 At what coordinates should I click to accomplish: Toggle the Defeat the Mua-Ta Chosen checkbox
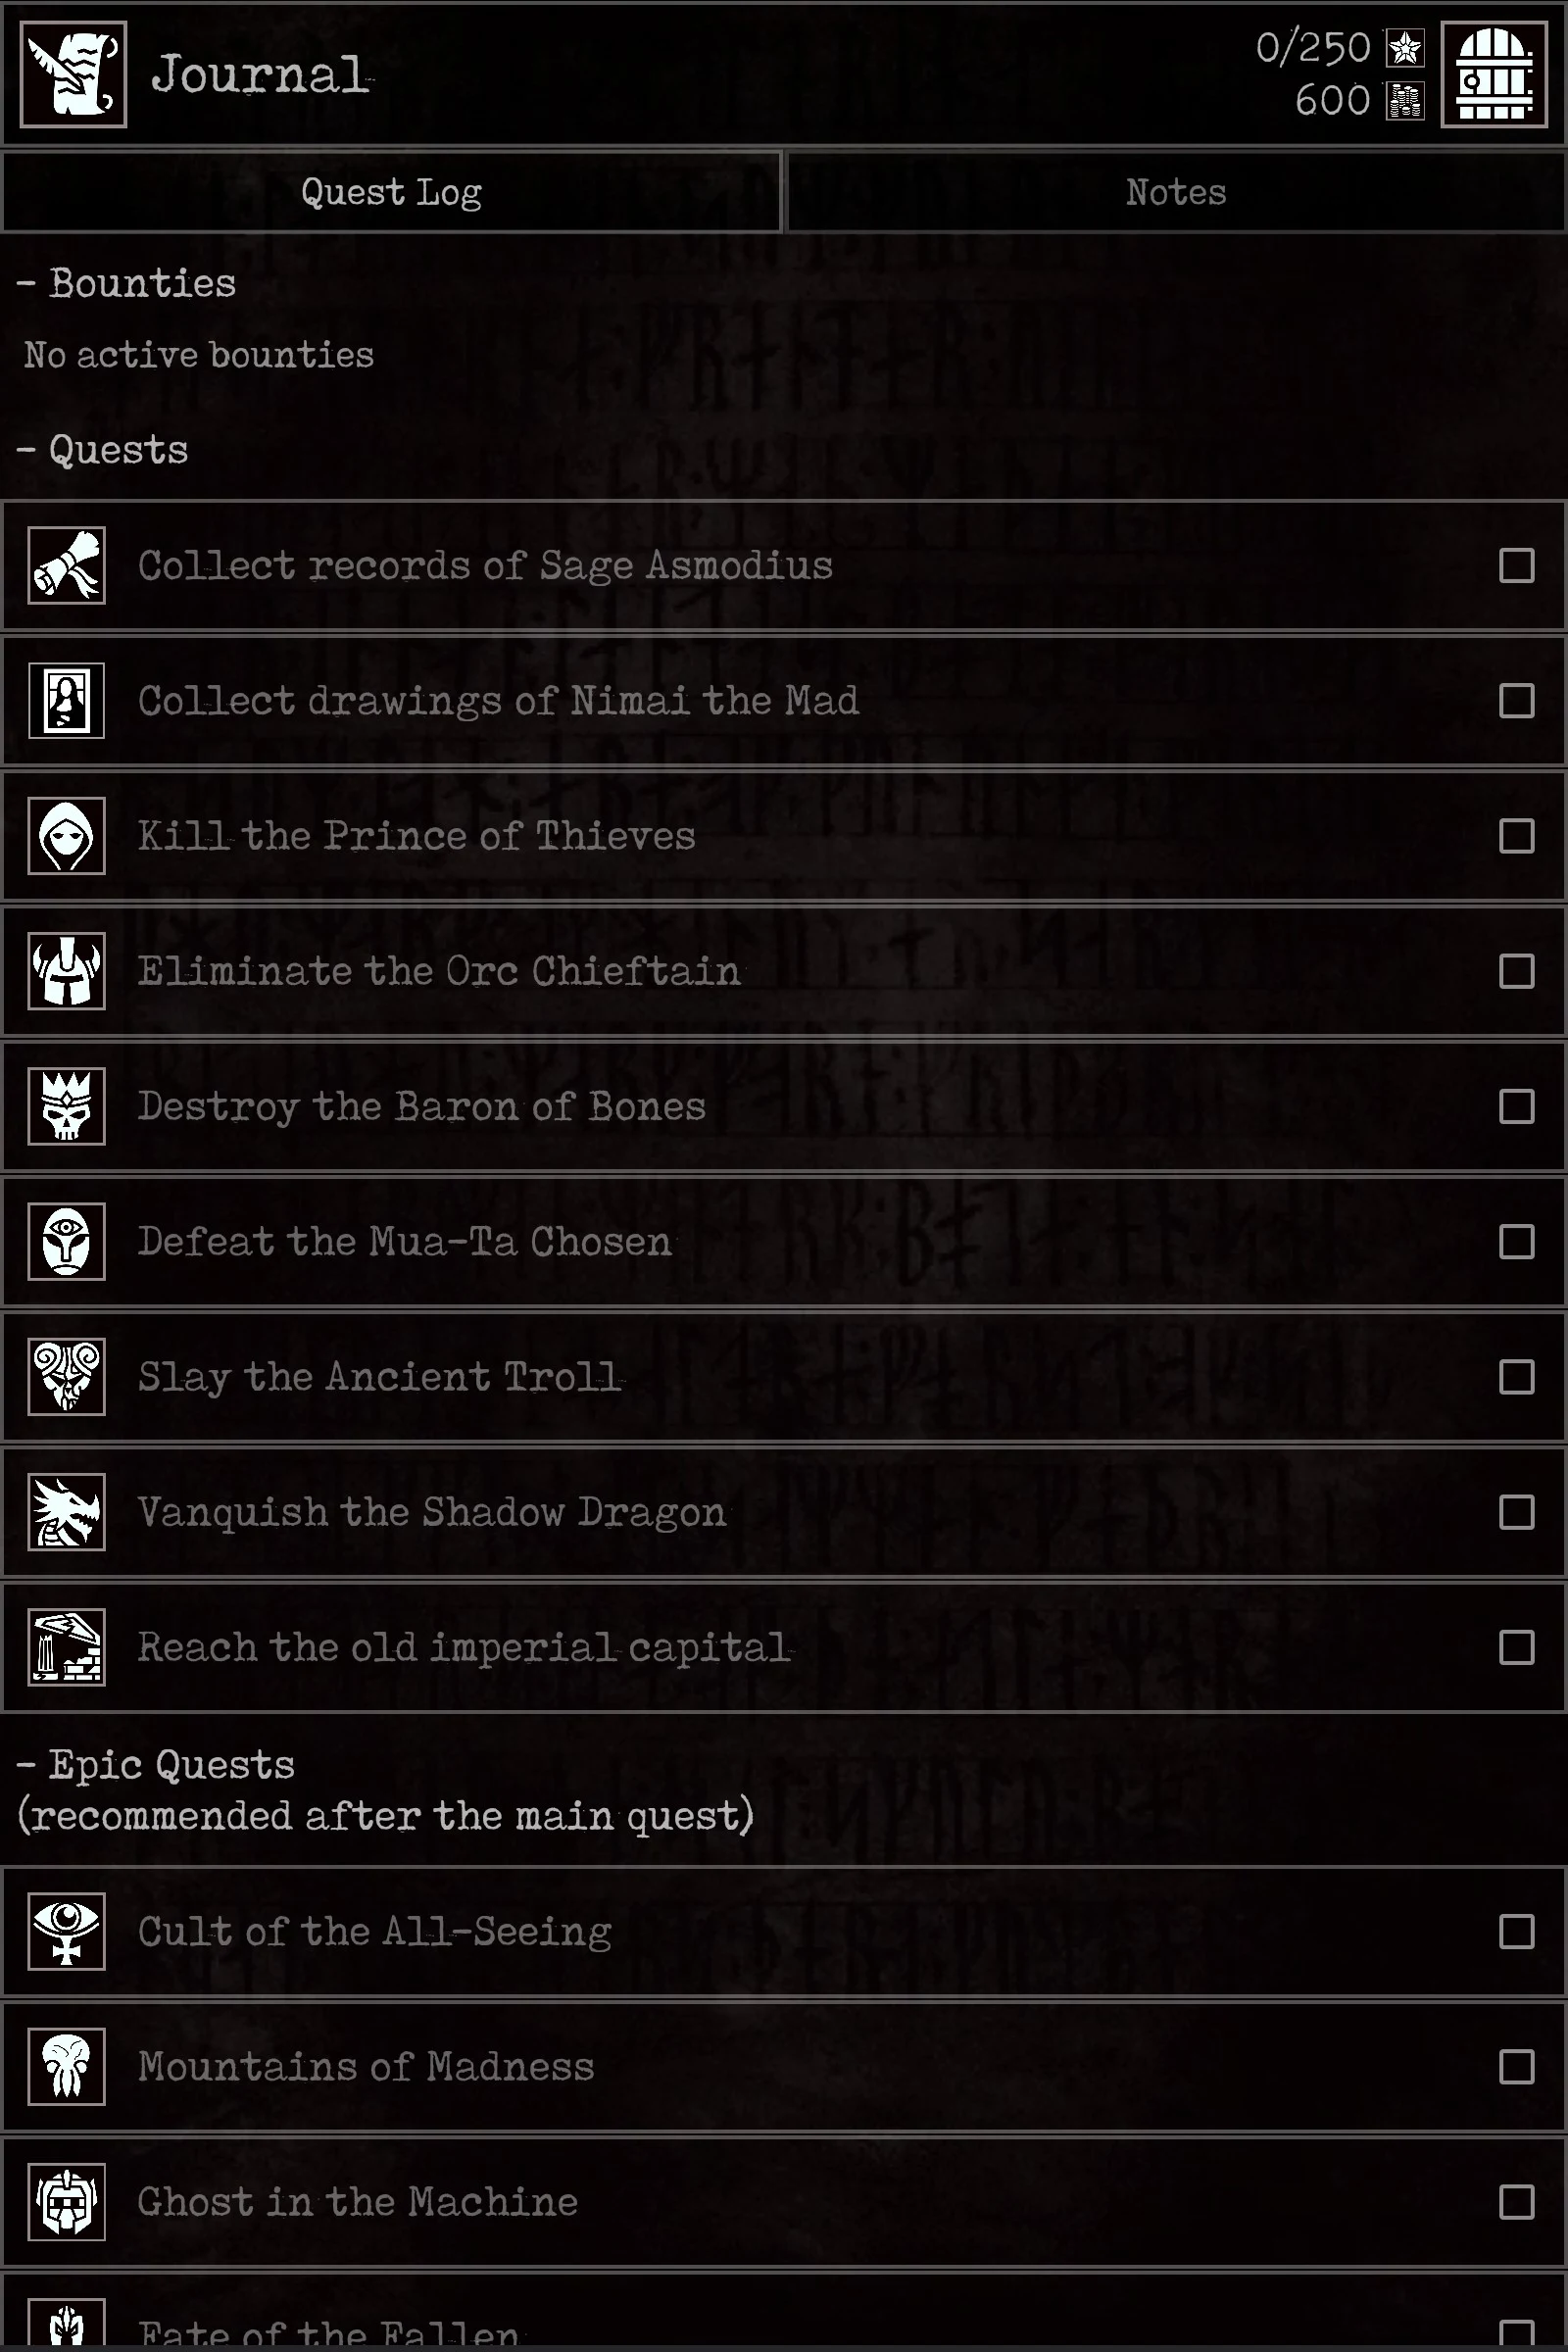[1516, 1242]
